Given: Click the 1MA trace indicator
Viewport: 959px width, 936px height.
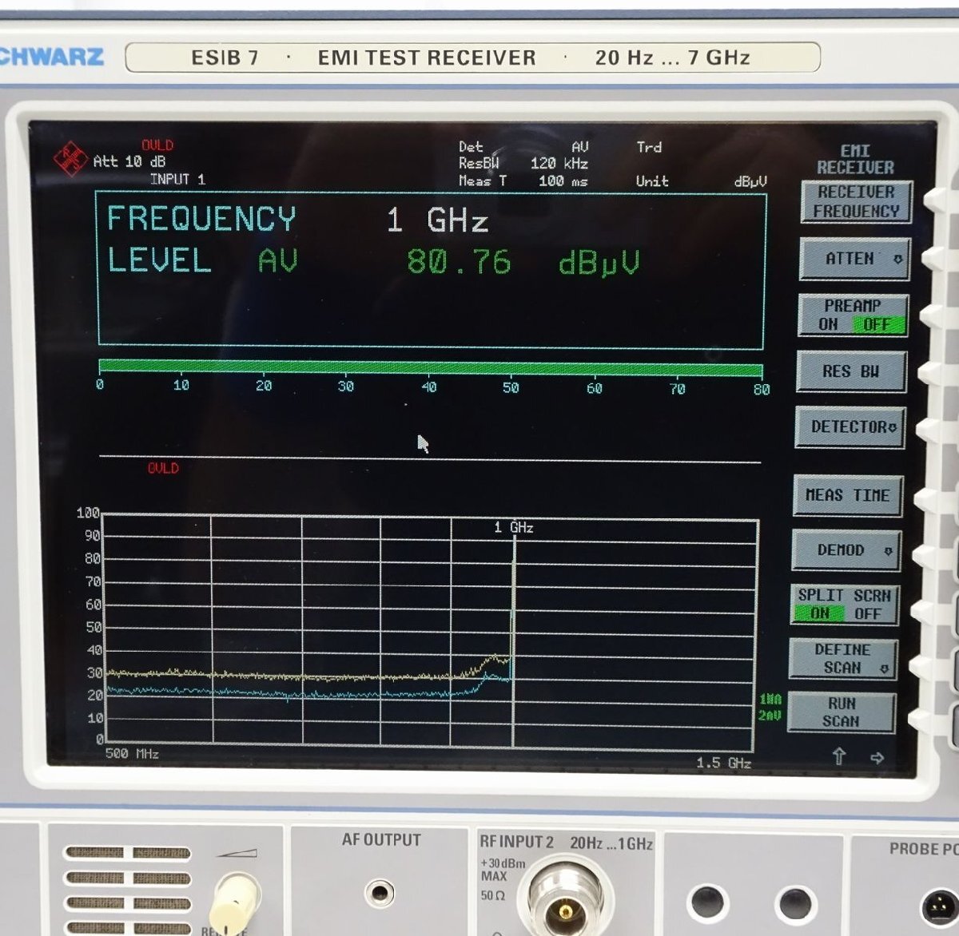Looking at the screenshot, I should [770, 700].
